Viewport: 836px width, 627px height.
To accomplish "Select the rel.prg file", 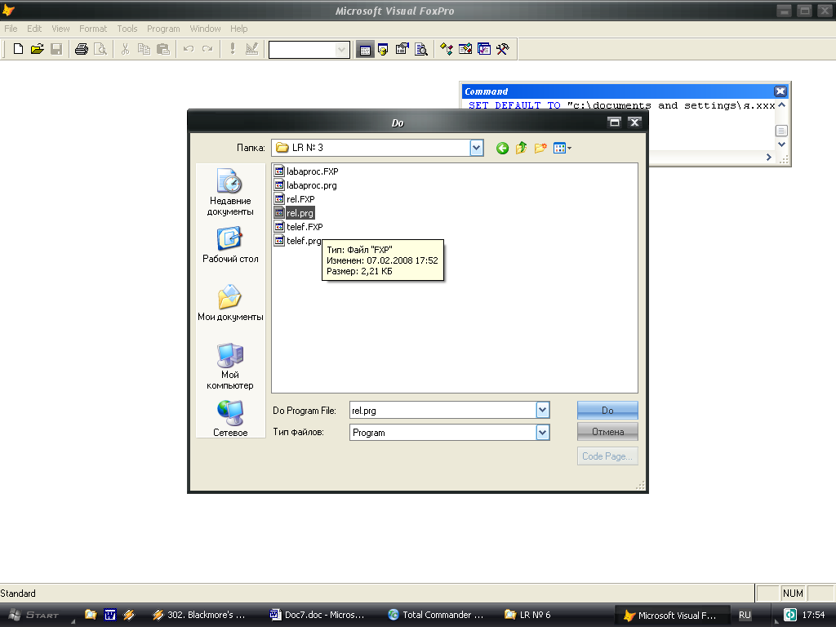I will [x=294, y=213].
